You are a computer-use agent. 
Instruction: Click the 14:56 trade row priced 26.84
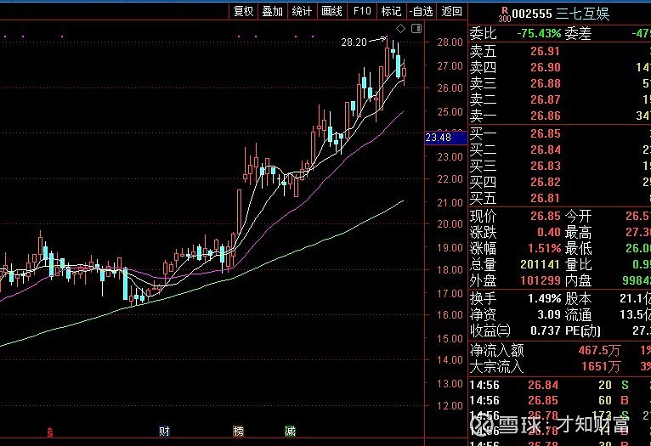[559, 386]
